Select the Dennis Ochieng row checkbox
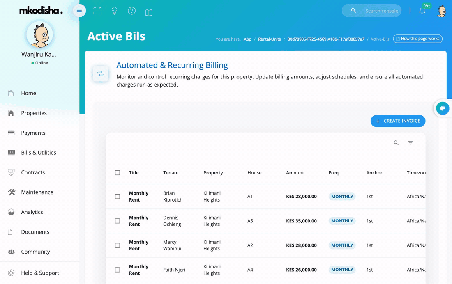Image resolution: width=452 pixels, height=284 pixels. [118, 221]
